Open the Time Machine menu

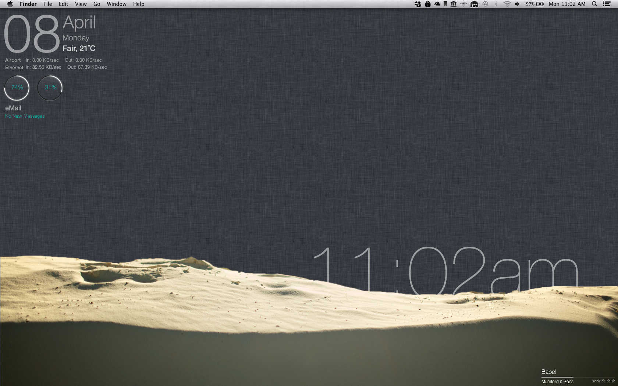click(485, 4)
